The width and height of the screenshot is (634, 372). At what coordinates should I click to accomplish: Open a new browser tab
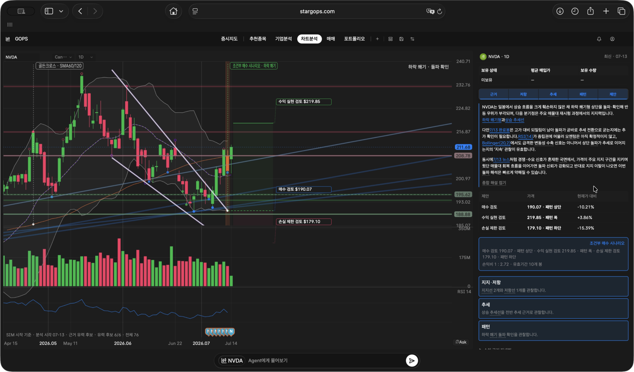[x=606, y=11]
